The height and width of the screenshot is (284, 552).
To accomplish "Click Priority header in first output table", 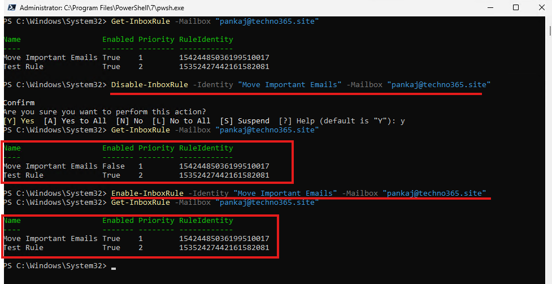I will (x=157, y=40).
